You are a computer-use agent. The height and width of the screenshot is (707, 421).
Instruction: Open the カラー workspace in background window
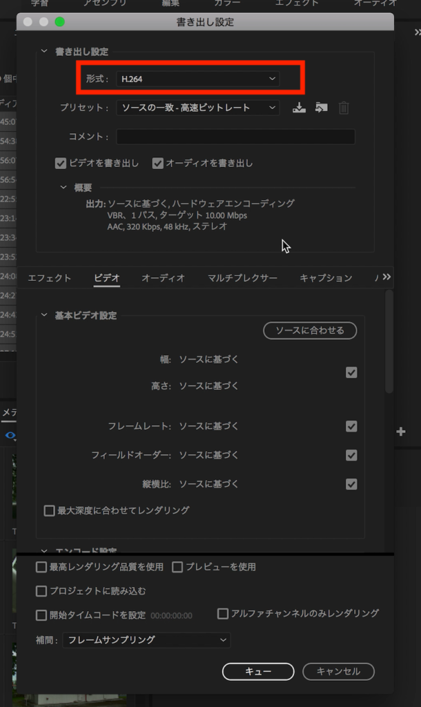[x=227, y=3]
